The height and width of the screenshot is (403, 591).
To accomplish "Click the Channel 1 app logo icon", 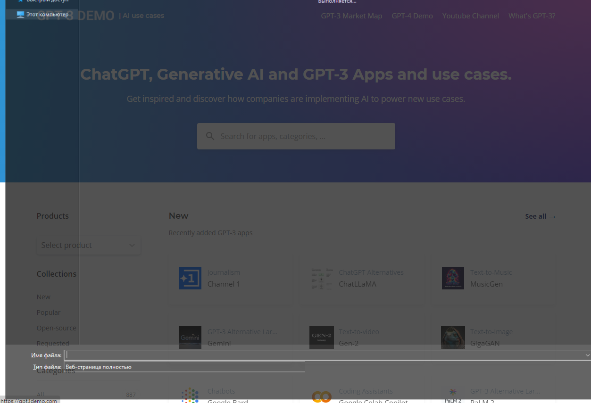I will (x=190, y=278).
